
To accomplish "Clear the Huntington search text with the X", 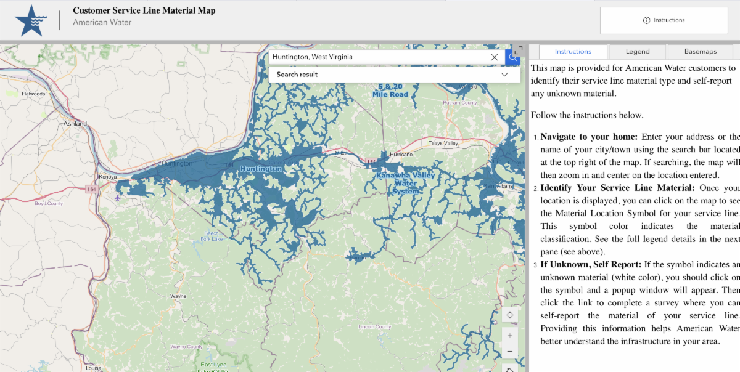I will coord(495,57).
